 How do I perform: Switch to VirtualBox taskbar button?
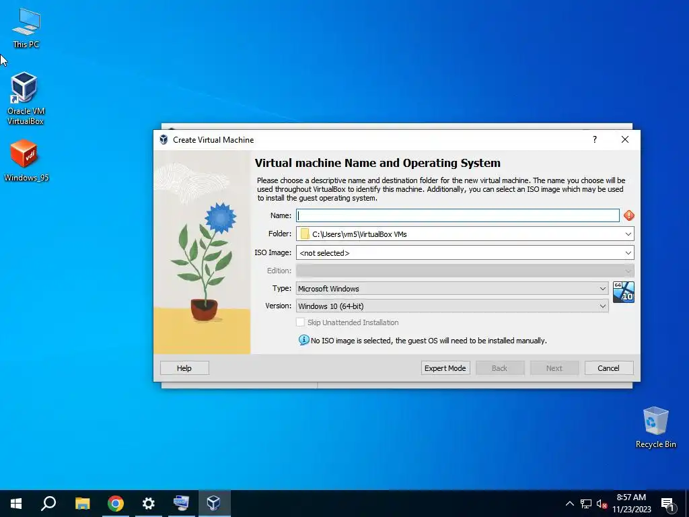pos(214,504)
